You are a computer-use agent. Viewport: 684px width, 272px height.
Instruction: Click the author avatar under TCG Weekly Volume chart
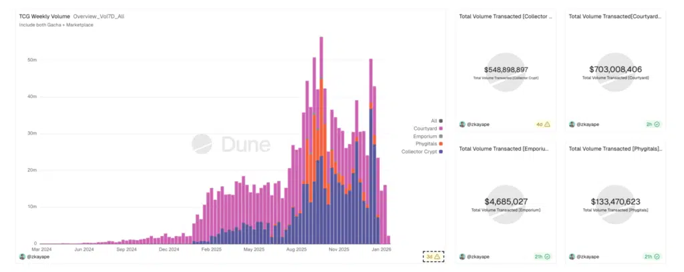pos(22,256)
